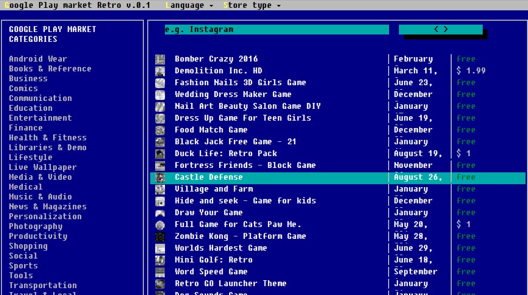Click the Black Jack Free Game icon

[160, 142]
